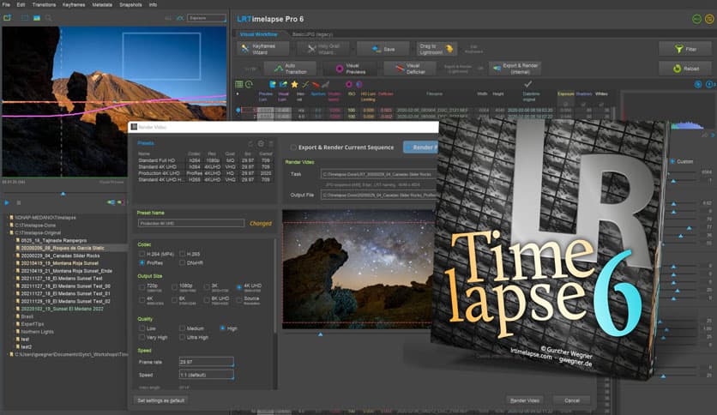Open the File menu
This screenshot has width=717, height=415.
[6, 4]
